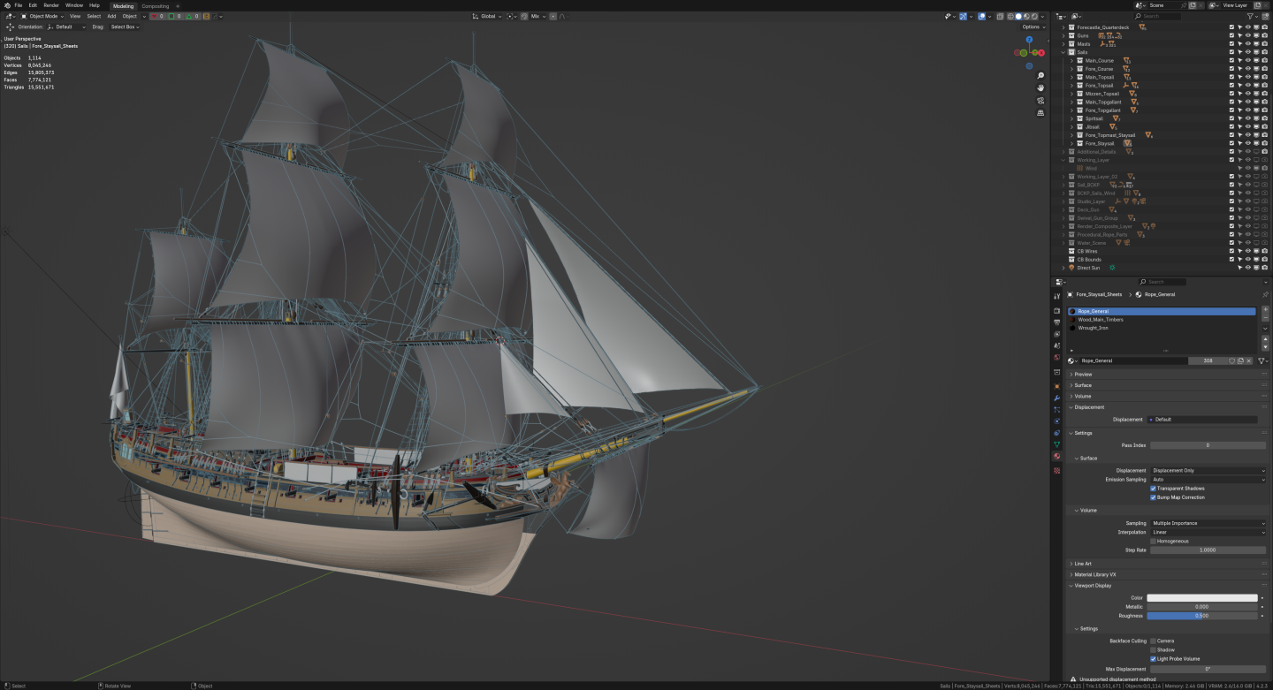Click the Metallic slider
Image resolution: width=1273 pixels, height=690 pixels.
(x=1202, y=607)
